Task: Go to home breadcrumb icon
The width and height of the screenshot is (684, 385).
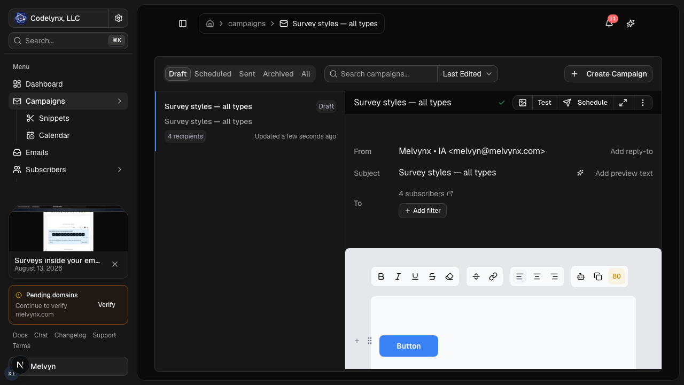Action: point(210,24)
